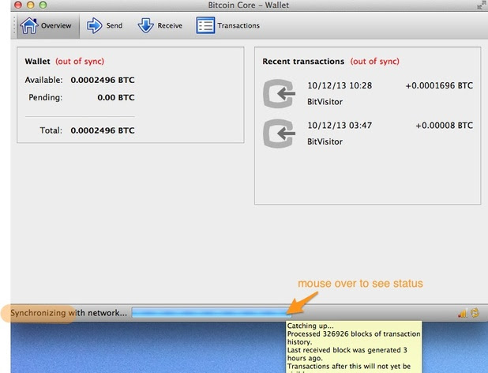Open the Send tab
The width and height of the screenshot is (488, 373).
104,25
